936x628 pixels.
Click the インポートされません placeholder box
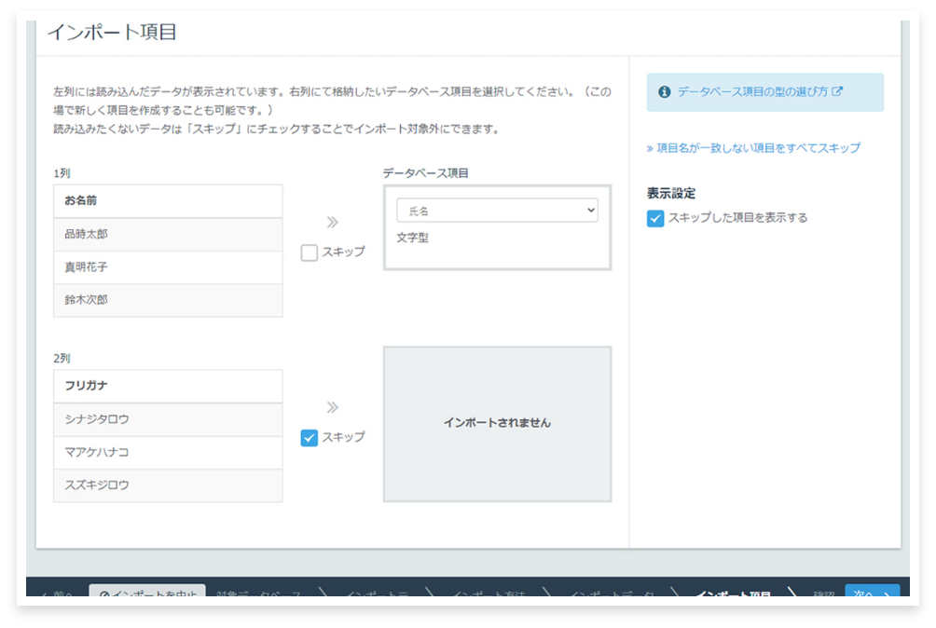point(497,423)
